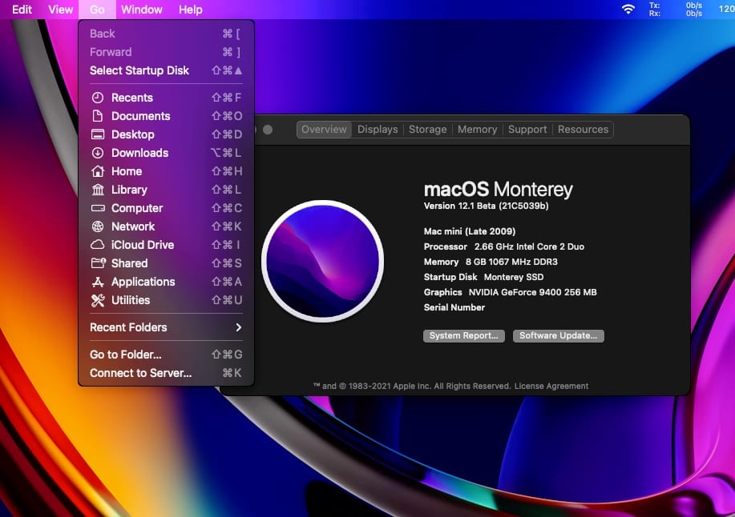Choose Select Startup Disk menu entry
735x517 pixels.
click(166, 70)
